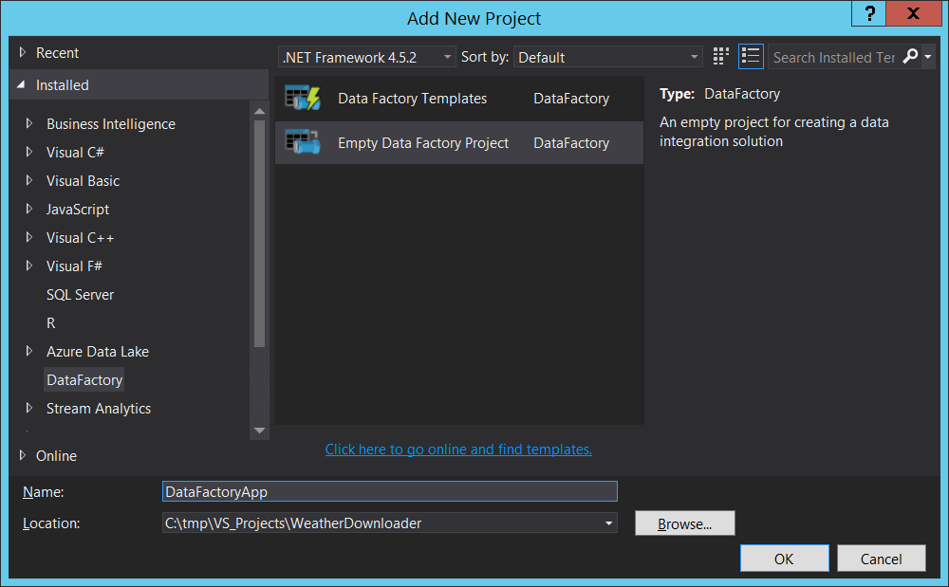949x587 pixels.
Task: Select the R category
Action: (x=51, y=322)
